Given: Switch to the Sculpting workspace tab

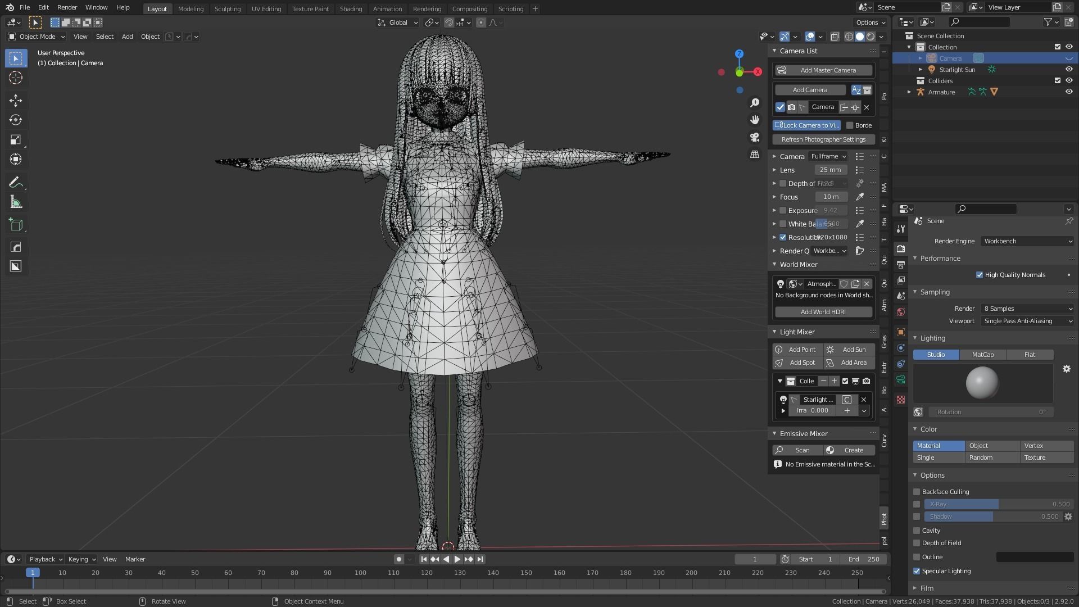Looking at the screenshot, I should (x=228, y=8).
